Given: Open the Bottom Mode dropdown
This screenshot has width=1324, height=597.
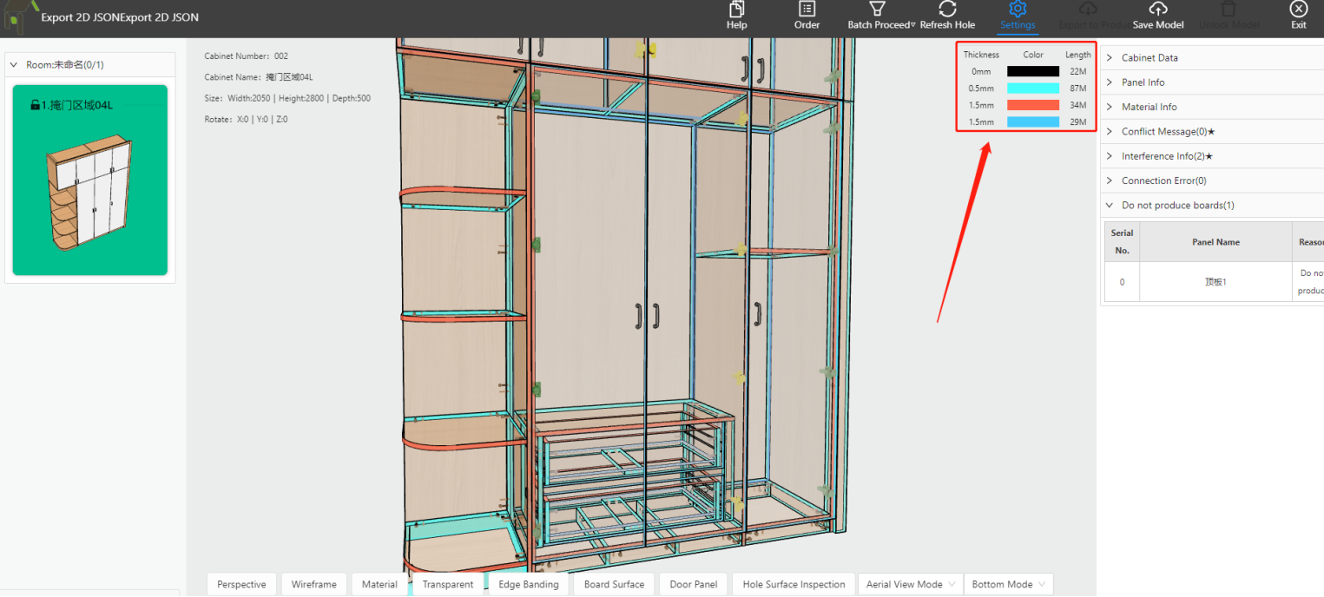Looking at the screenshot, I should pyautogui.click(x=1008, y=584).
